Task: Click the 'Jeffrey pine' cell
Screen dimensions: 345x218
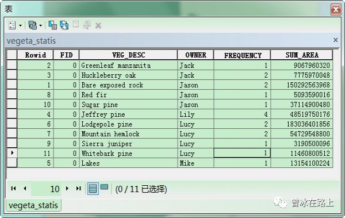Action: coord(128,114)
